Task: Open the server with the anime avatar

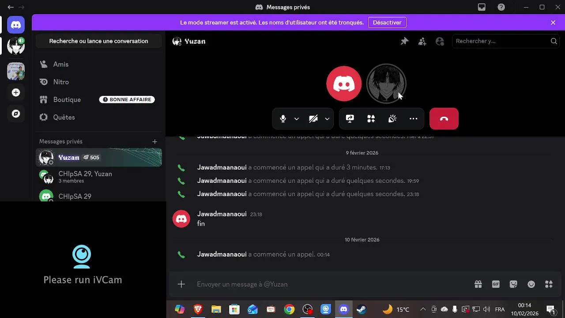Action: tap(16, 46)
